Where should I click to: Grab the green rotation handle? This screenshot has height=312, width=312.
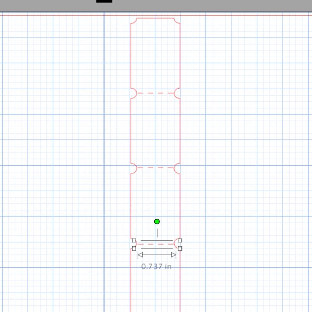pyautogui.click(x=157, y=222)
